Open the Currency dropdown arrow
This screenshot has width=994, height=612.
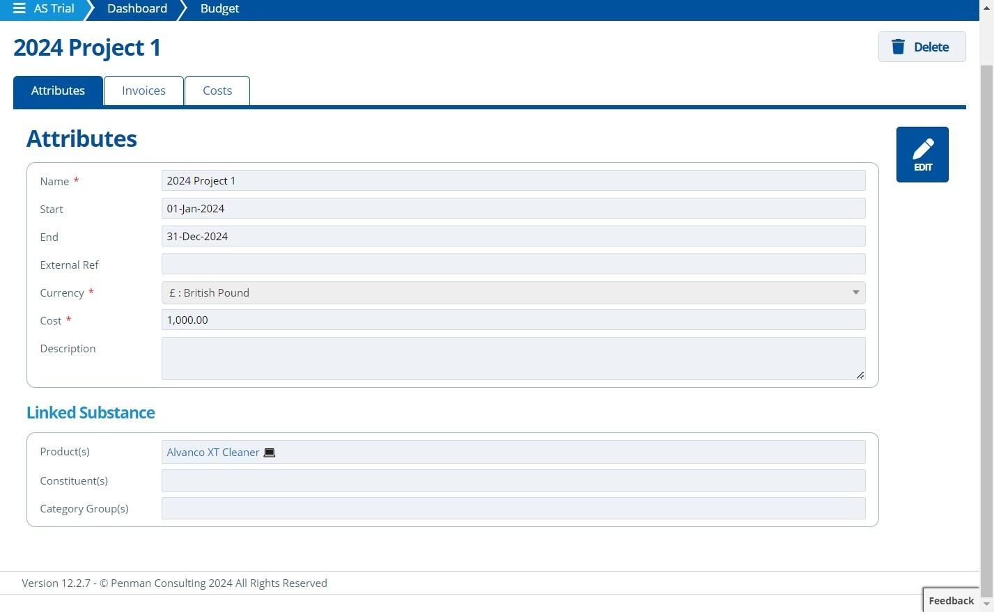point(855,292)
